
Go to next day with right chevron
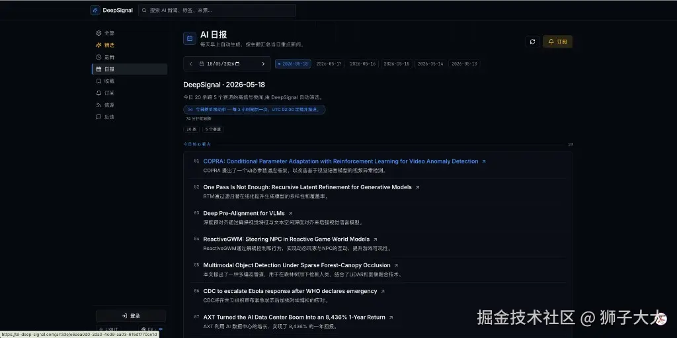pos(263,64)
